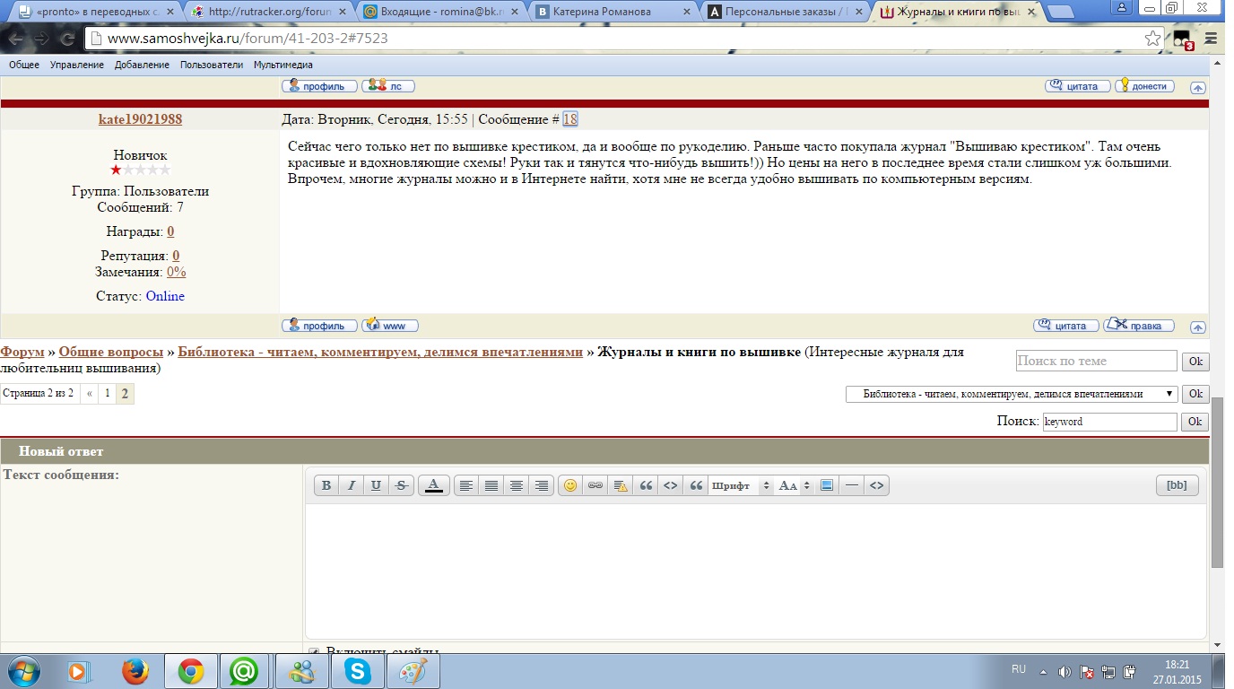Open the Шрифт font dropdown

(x=740, y=485)
